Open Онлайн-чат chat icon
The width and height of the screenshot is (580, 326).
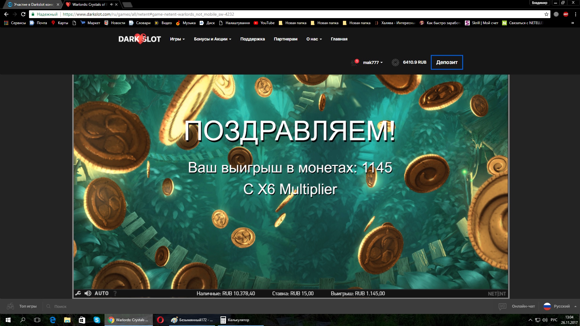[502, 306]
